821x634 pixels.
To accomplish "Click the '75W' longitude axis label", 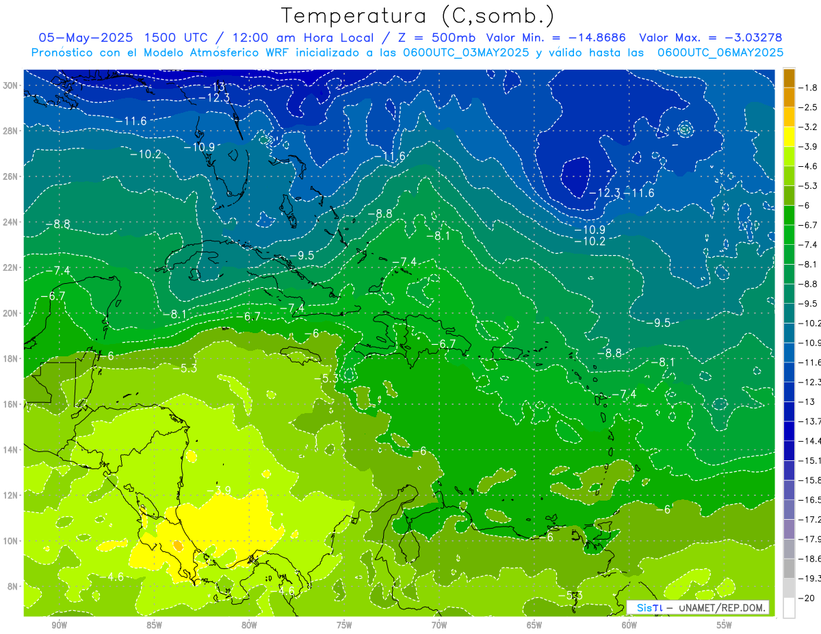I will point(344,625).
